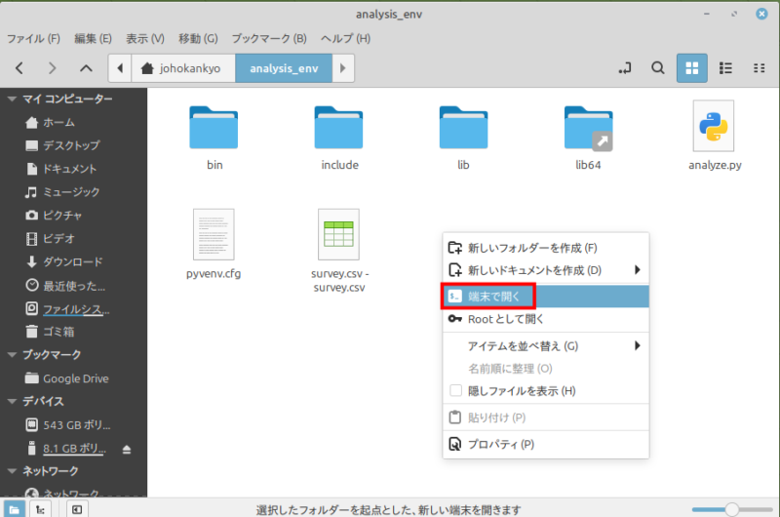Eject the 8.1 GB volume
This screenshot has width=780, height=517.
click(127, 449)
